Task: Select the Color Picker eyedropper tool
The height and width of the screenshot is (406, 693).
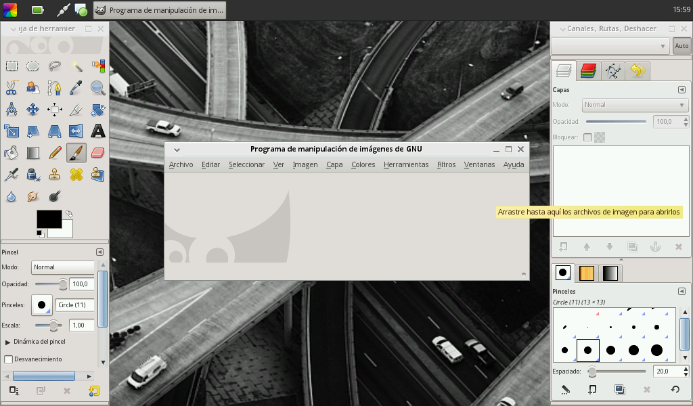Action: click(76, 87)
